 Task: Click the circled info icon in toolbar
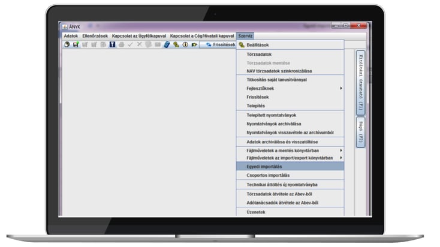point(185,44)
